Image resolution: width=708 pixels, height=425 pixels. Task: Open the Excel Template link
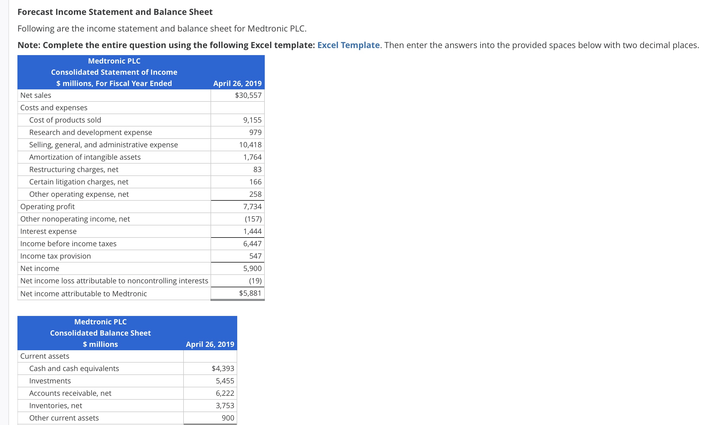pos(348,45)
